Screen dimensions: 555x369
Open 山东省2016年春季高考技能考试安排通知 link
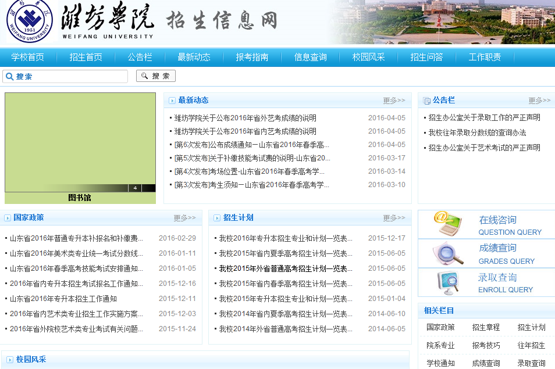tap(76, 268)
